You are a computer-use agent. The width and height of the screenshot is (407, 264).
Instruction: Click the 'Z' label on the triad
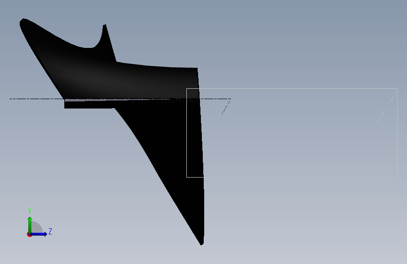tap(50, 231)
